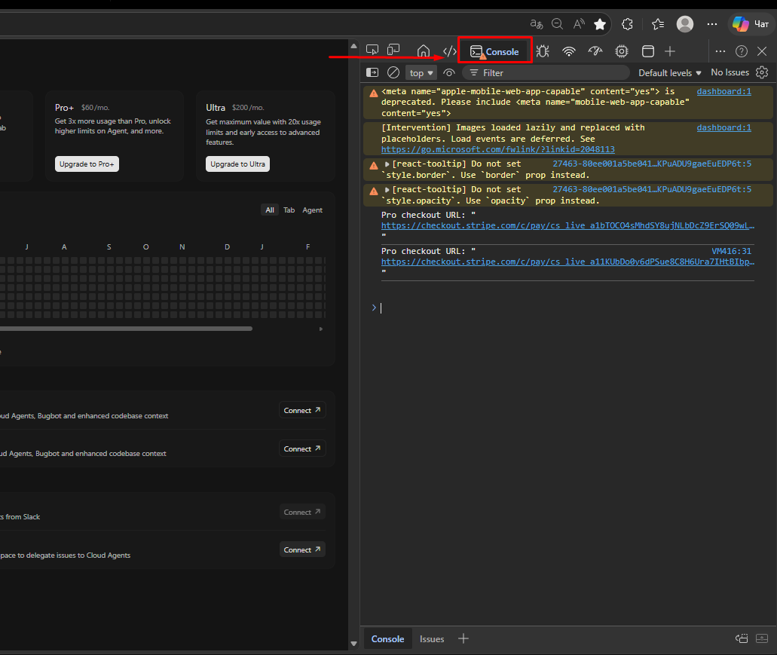Open dashboard:1 link beside Intervention message
The image size is (777, 655).
(x=724, y=127)
